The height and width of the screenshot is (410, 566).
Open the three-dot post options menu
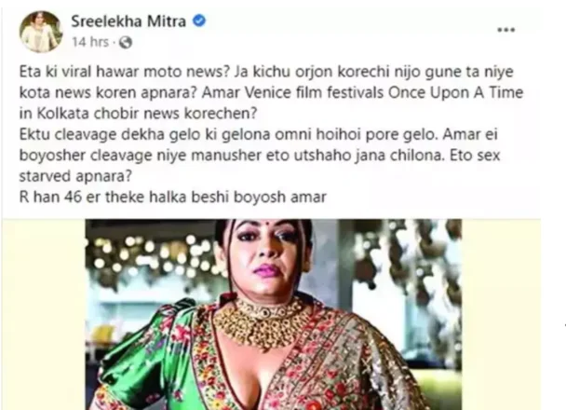click(x=506, y=30)
